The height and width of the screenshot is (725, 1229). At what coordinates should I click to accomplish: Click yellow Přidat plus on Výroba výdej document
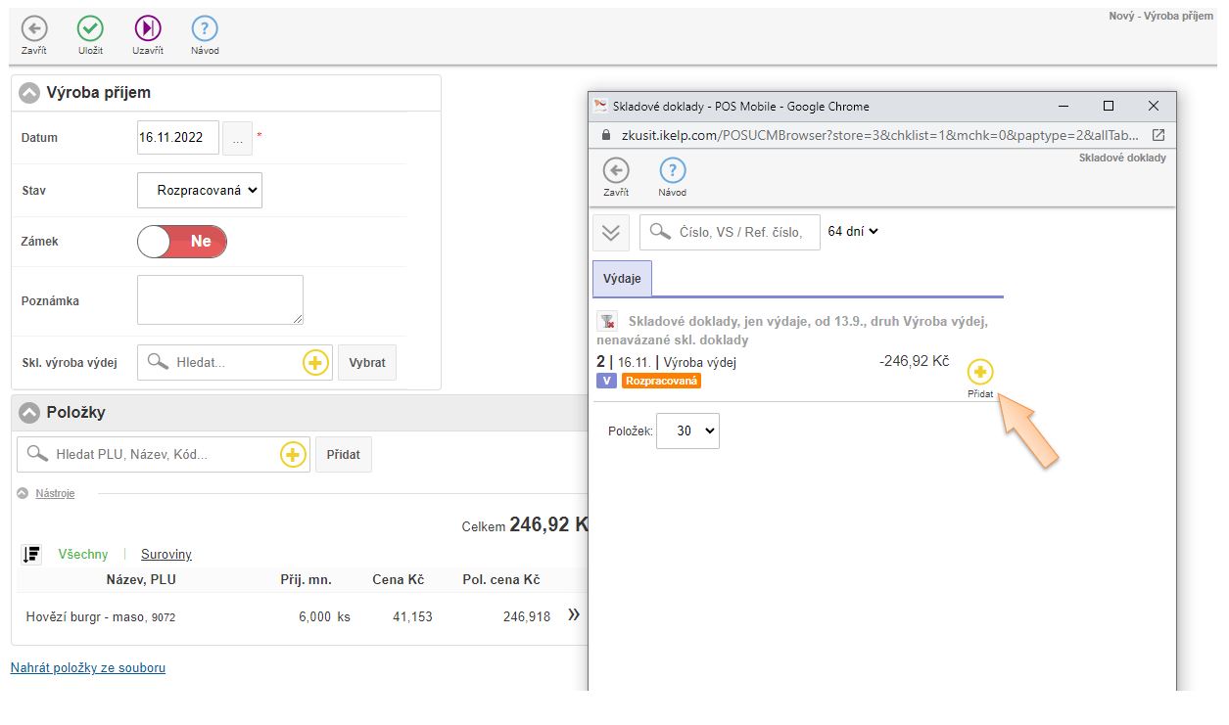[980, 372]
